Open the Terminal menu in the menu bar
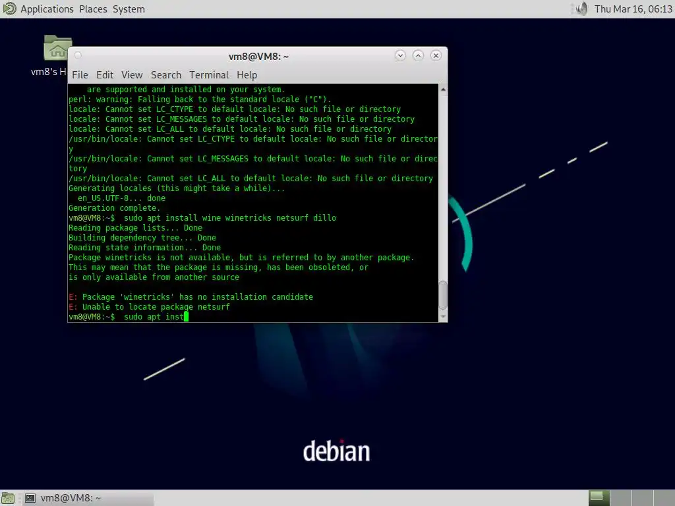The width and height of the screenshot is (675, 506). [209, 75]
